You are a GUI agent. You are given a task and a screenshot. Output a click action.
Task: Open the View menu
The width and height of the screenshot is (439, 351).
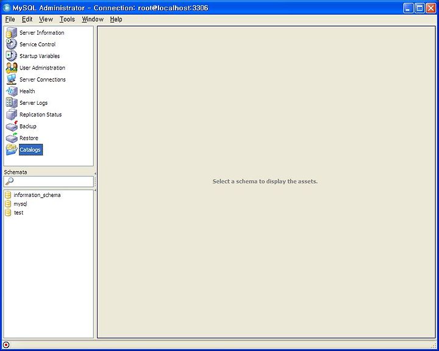pos(46,19)
